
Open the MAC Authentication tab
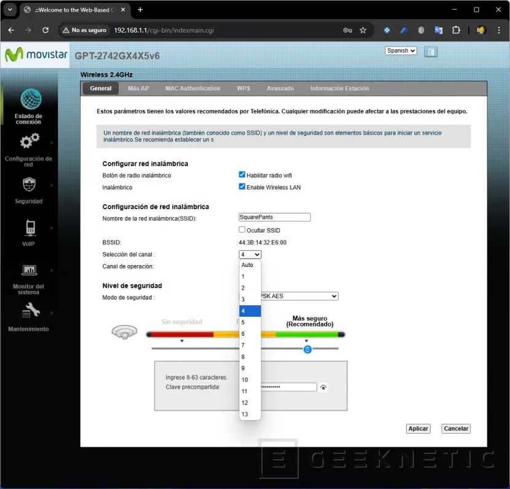coord(193,88)
